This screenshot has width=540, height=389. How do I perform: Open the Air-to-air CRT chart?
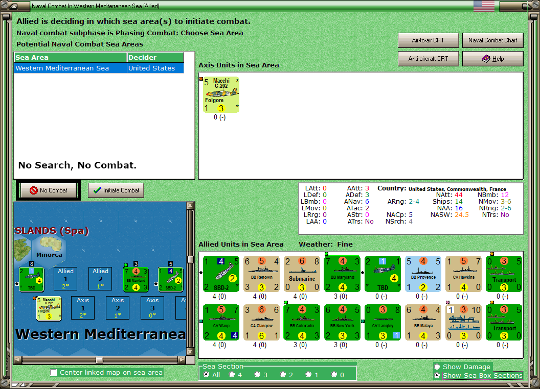(428, 40)
